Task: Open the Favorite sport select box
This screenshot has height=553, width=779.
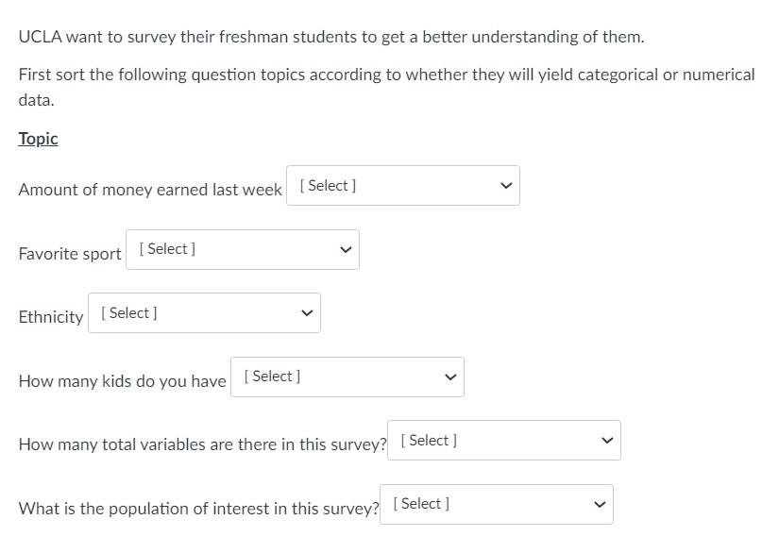Action: pos(242,249)
